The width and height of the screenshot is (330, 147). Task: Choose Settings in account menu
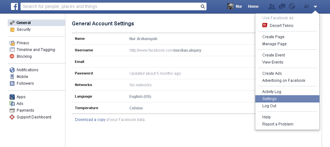pyautogui.click(x=287, y=99)
